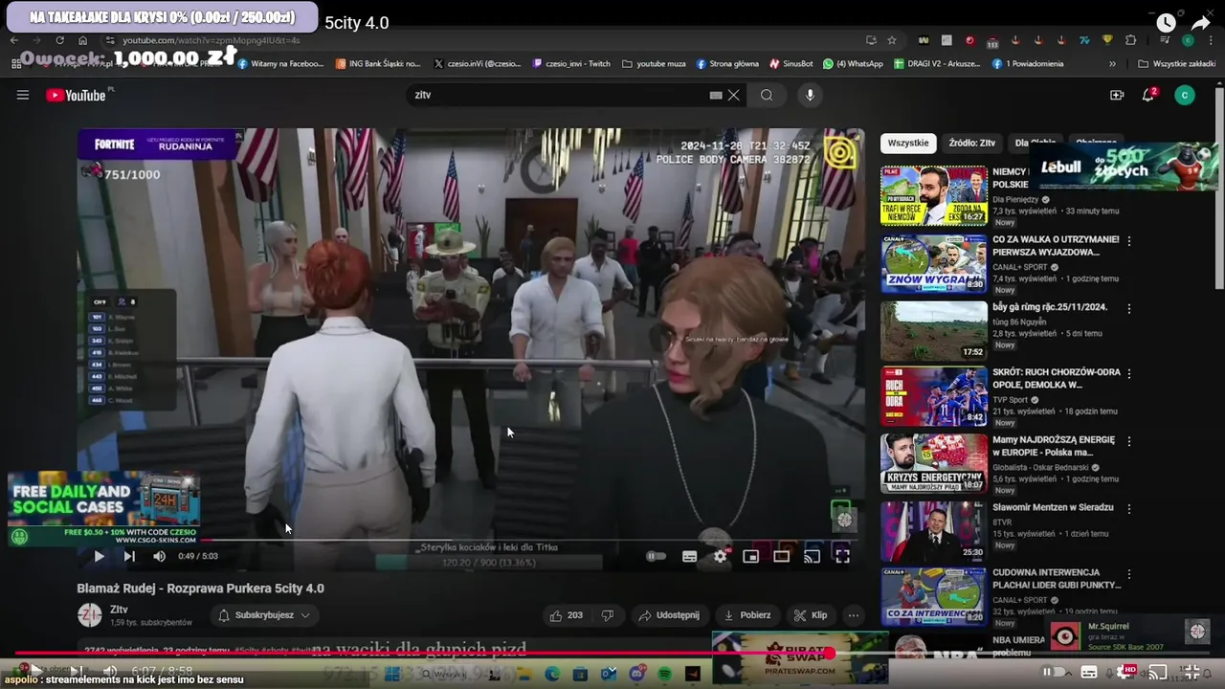Mute the inner video player volume
Viewport: 1225px width, 689px height.
(159, 556)
